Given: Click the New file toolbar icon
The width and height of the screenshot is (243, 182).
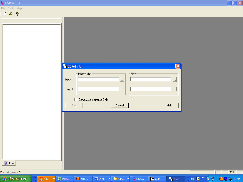Looking at the screenshot, I should click(x=5, y=14).
